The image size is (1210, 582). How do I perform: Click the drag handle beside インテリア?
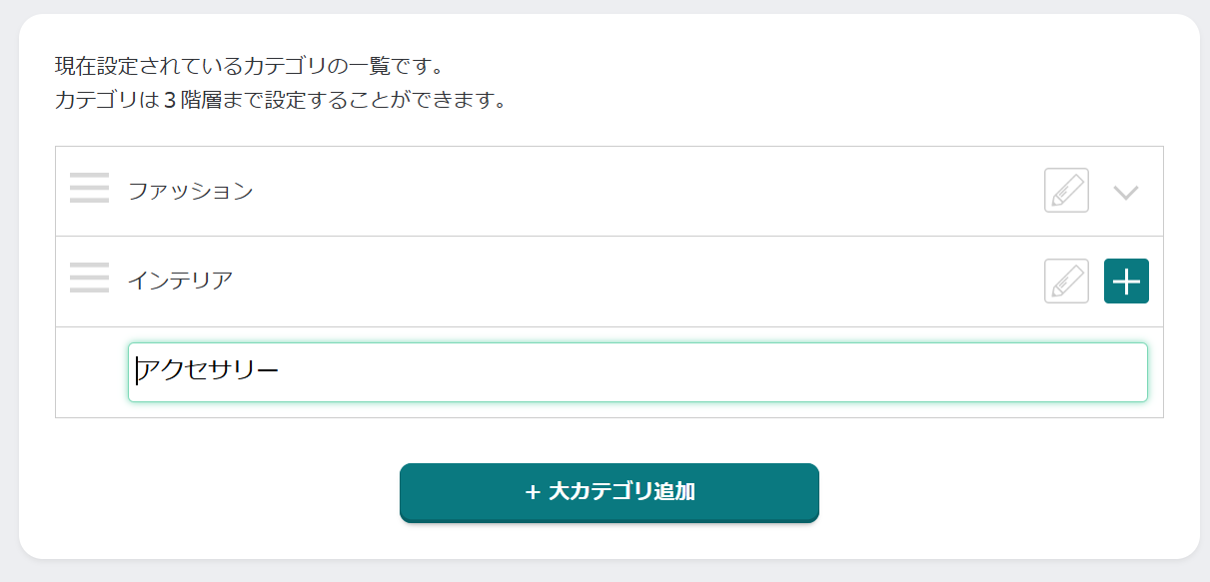[x=89, y=278]
